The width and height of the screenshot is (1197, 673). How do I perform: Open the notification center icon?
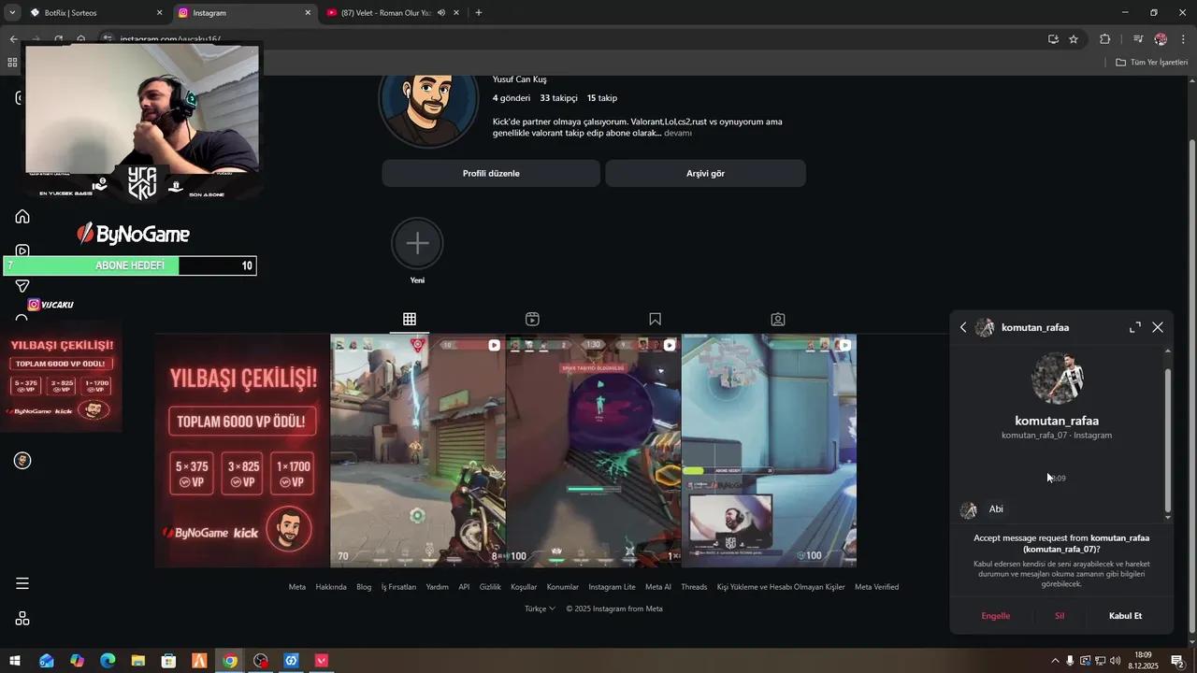pos(1177,661)
